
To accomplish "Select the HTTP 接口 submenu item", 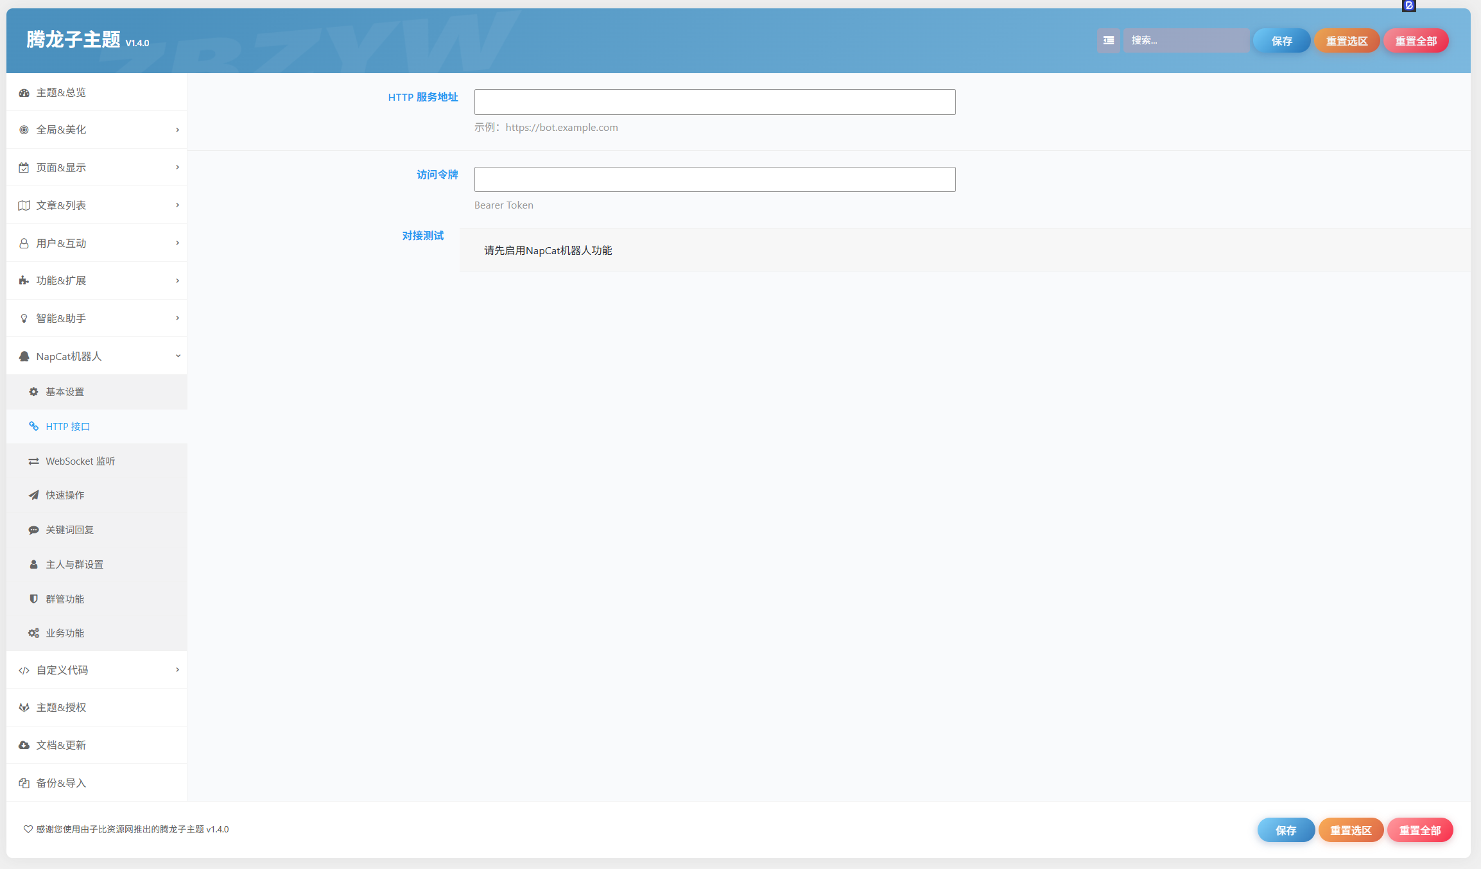I will coord(96,427).
